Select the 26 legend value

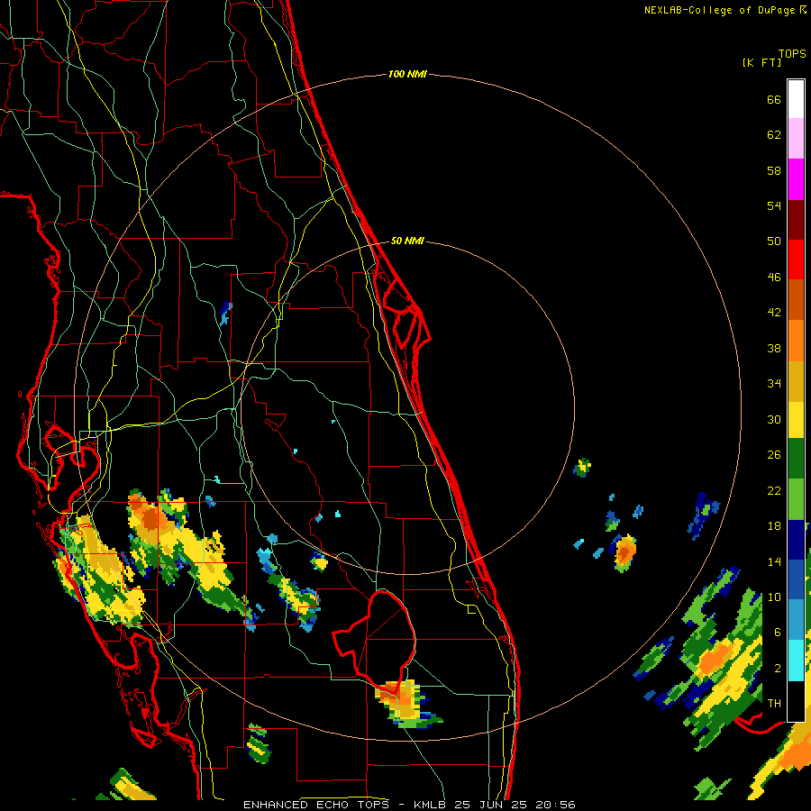[774, 455]
